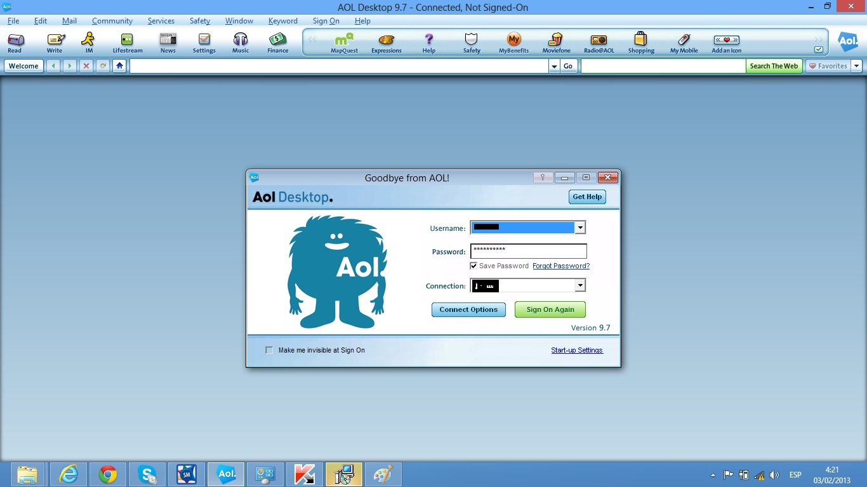Open the Keyword menu
This screenshot has height=487, width=867.
coord(283,21)
